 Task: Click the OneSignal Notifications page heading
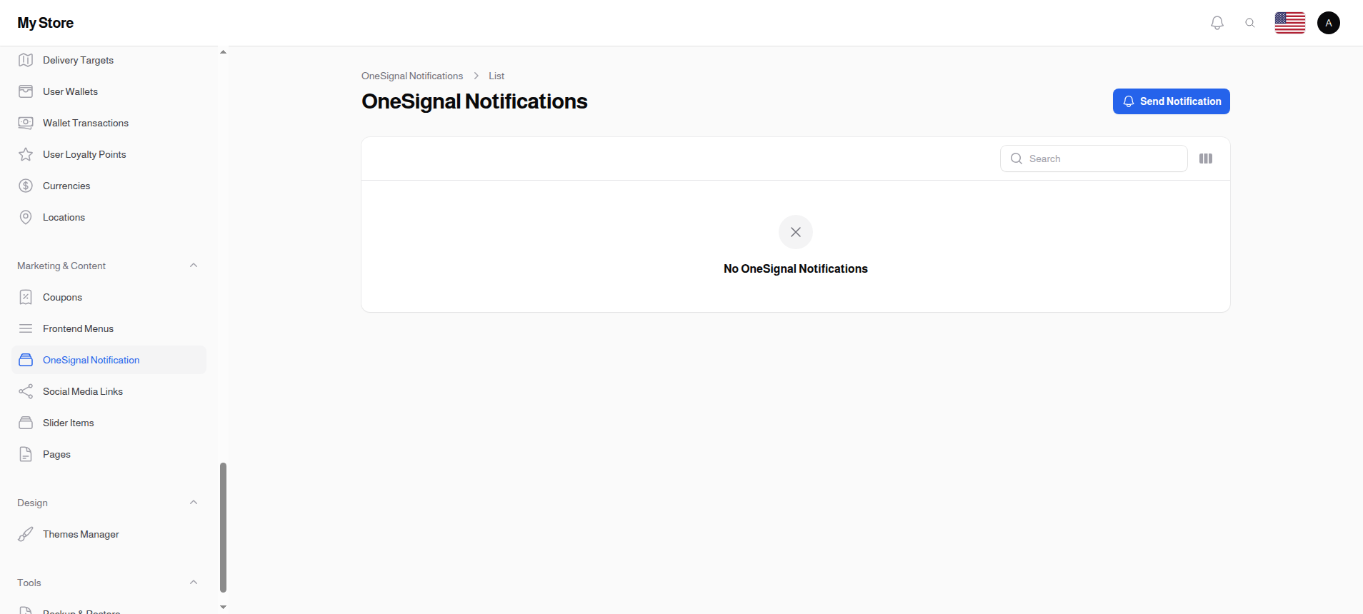(474, 101)
